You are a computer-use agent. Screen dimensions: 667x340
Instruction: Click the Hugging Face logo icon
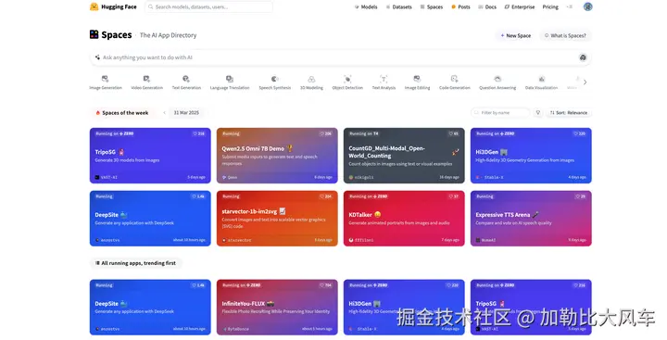tap(94, 6)
